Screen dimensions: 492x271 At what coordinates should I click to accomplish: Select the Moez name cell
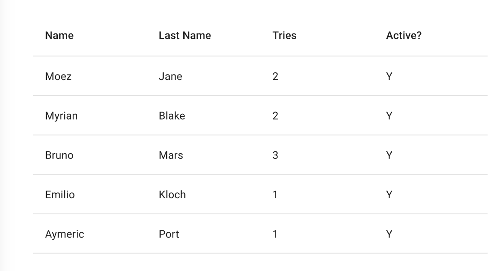click(x=58, y=76)
